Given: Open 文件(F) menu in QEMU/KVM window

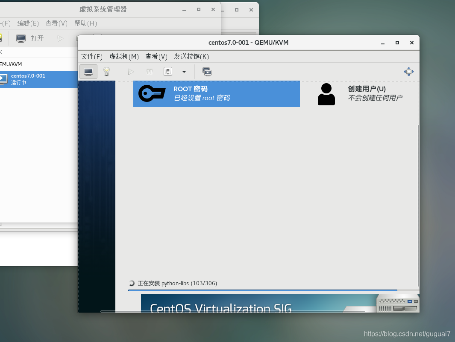Looking at the screenshot, I should coord(92,56).
